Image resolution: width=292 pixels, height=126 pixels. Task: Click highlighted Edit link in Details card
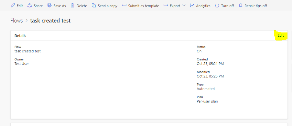(x=281, y=36)
